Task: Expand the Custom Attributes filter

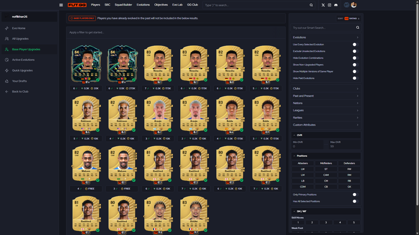Action: tap(326, 124)
